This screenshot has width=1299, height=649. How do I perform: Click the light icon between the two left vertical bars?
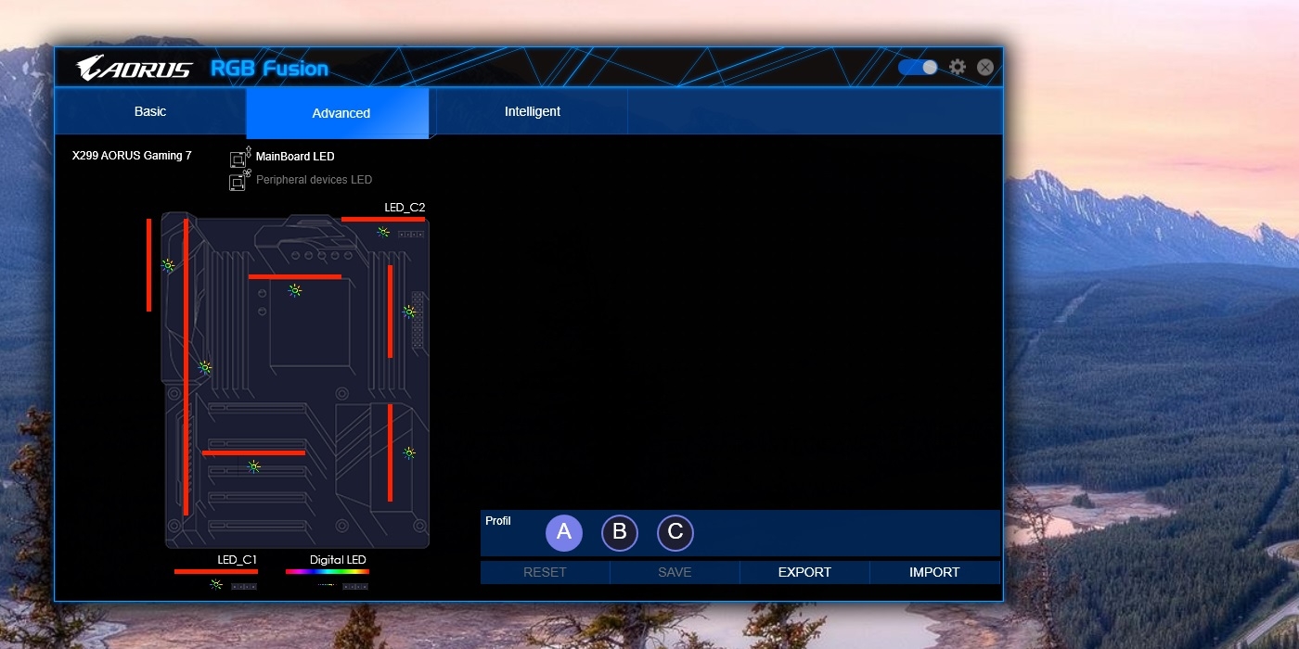point(168,265)
